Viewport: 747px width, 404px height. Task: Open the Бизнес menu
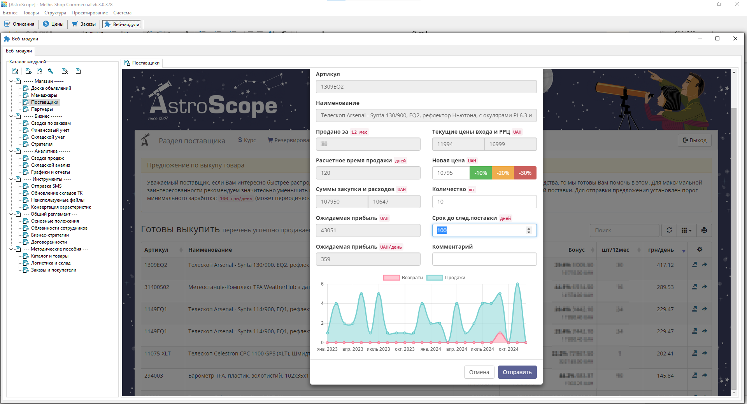(10, 13)
